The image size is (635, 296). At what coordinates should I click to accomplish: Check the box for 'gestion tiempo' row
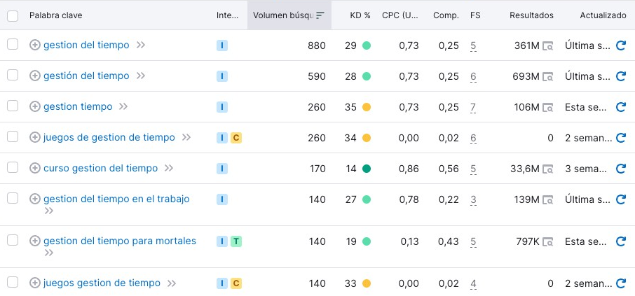click(13, 106)
